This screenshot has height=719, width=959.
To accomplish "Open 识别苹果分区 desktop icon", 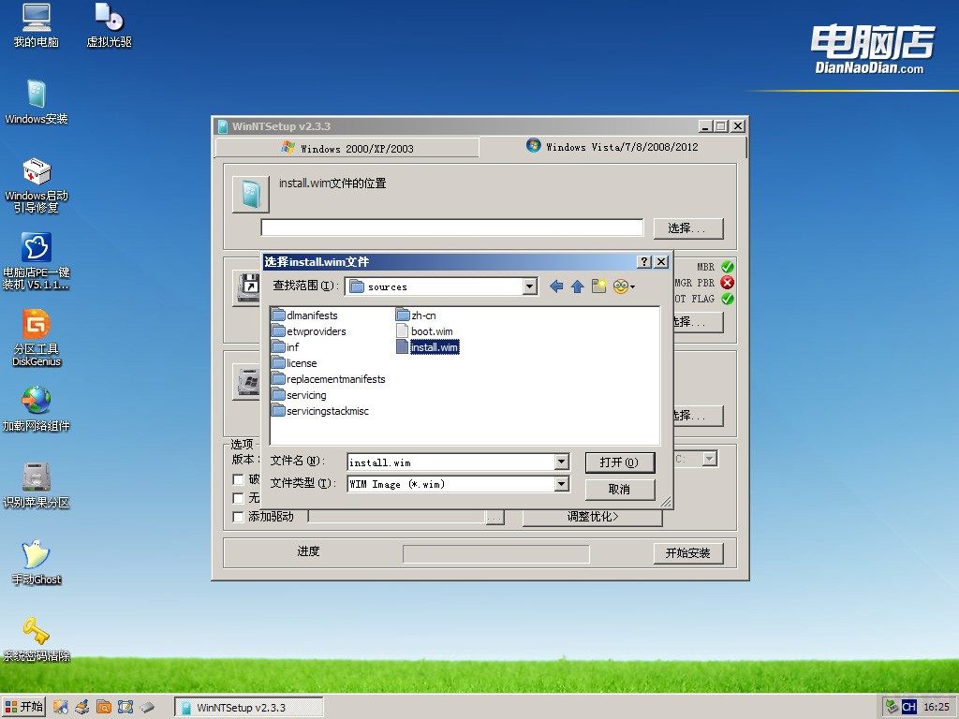I will (x=37, y=486).
